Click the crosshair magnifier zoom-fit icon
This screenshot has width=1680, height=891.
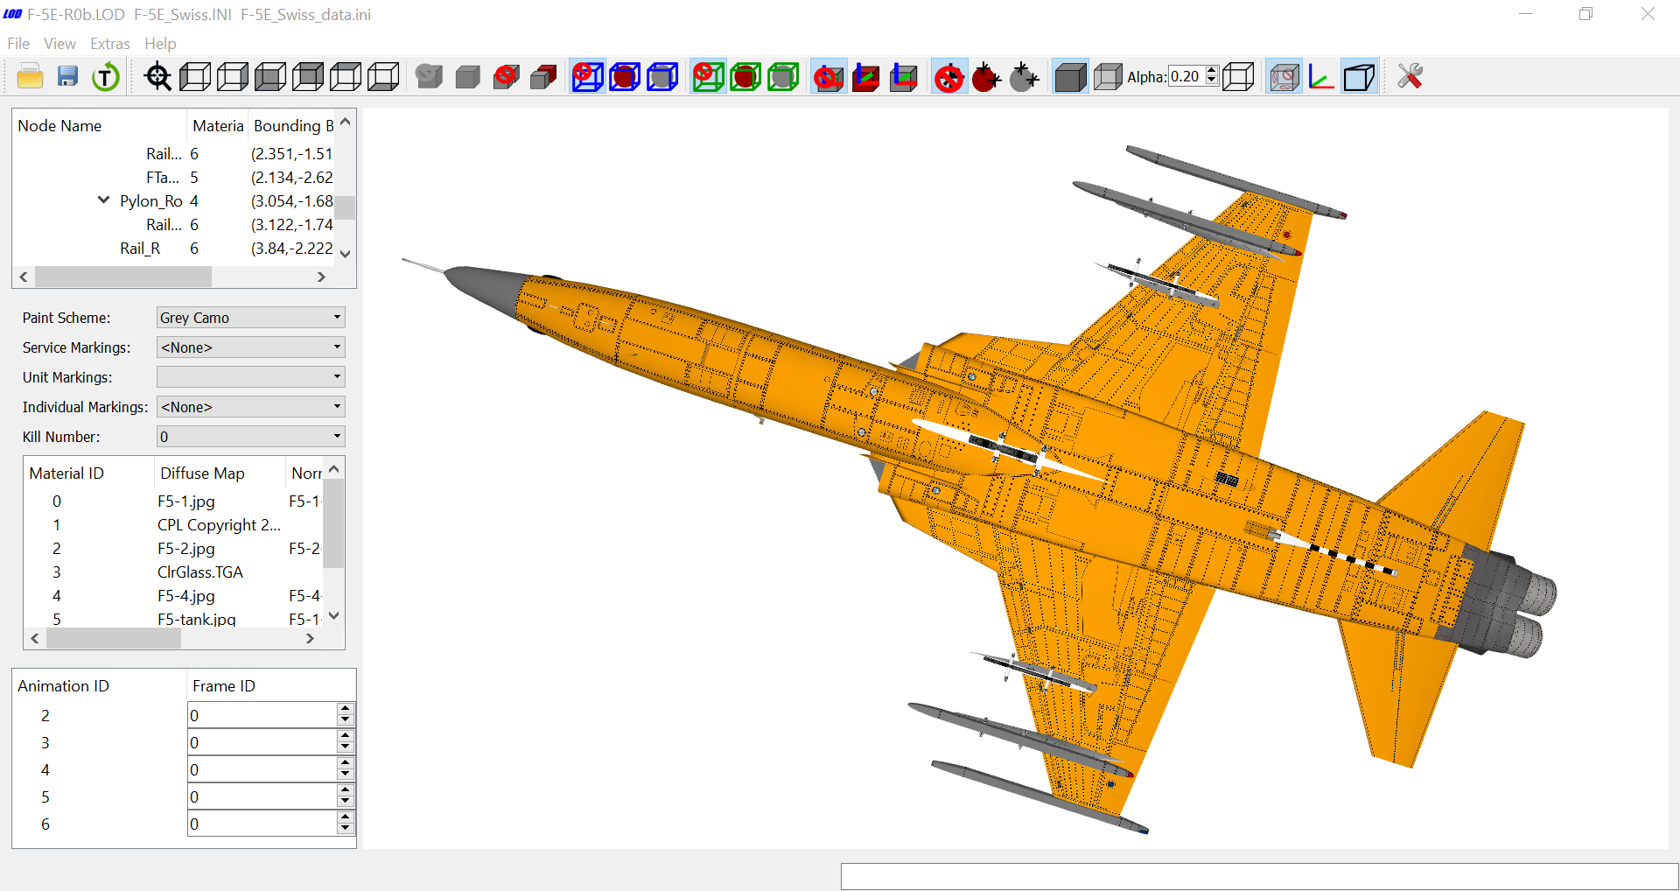pyautogui.click(x=158, y=77)
